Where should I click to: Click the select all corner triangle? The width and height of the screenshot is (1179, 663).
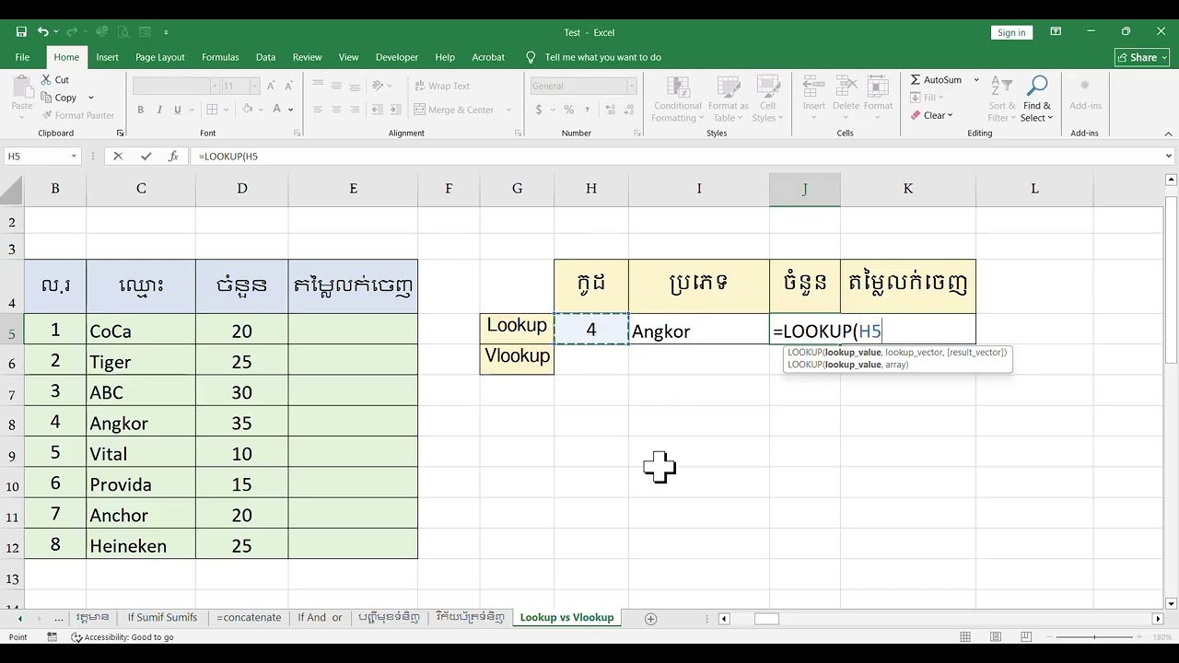tap(12, 190)
